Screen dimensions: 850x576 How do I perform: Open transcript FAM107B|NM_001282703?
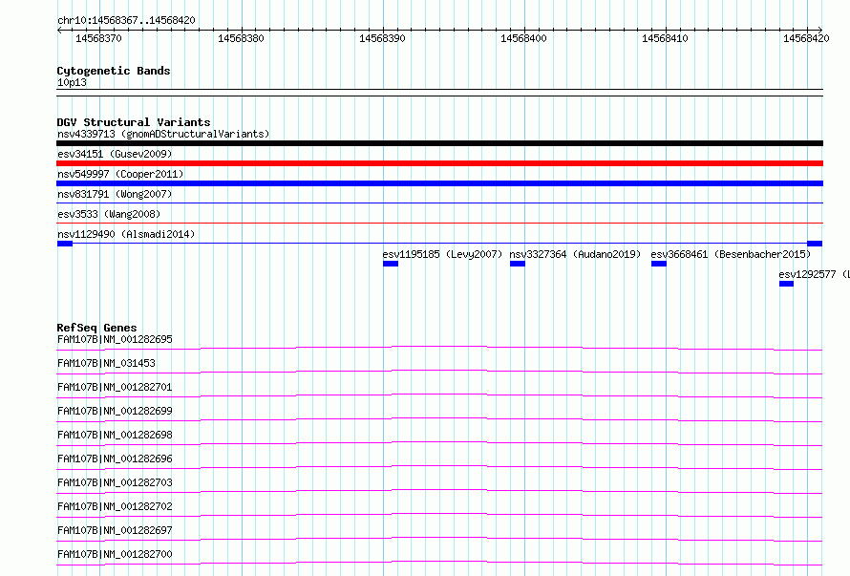[x=115, y=482]
